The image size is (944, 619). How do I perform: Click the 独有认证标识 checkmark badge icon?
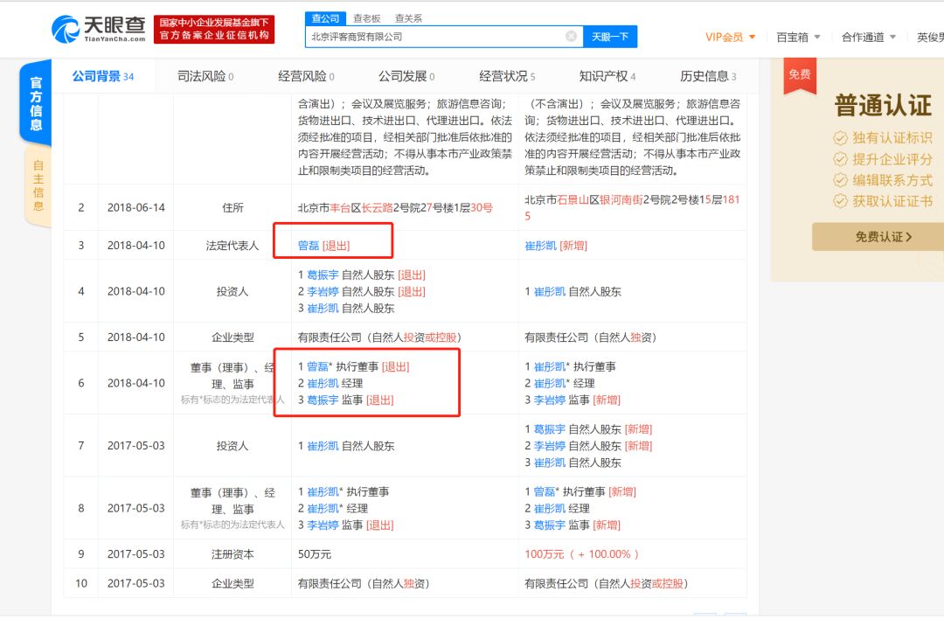click(840, 138)
